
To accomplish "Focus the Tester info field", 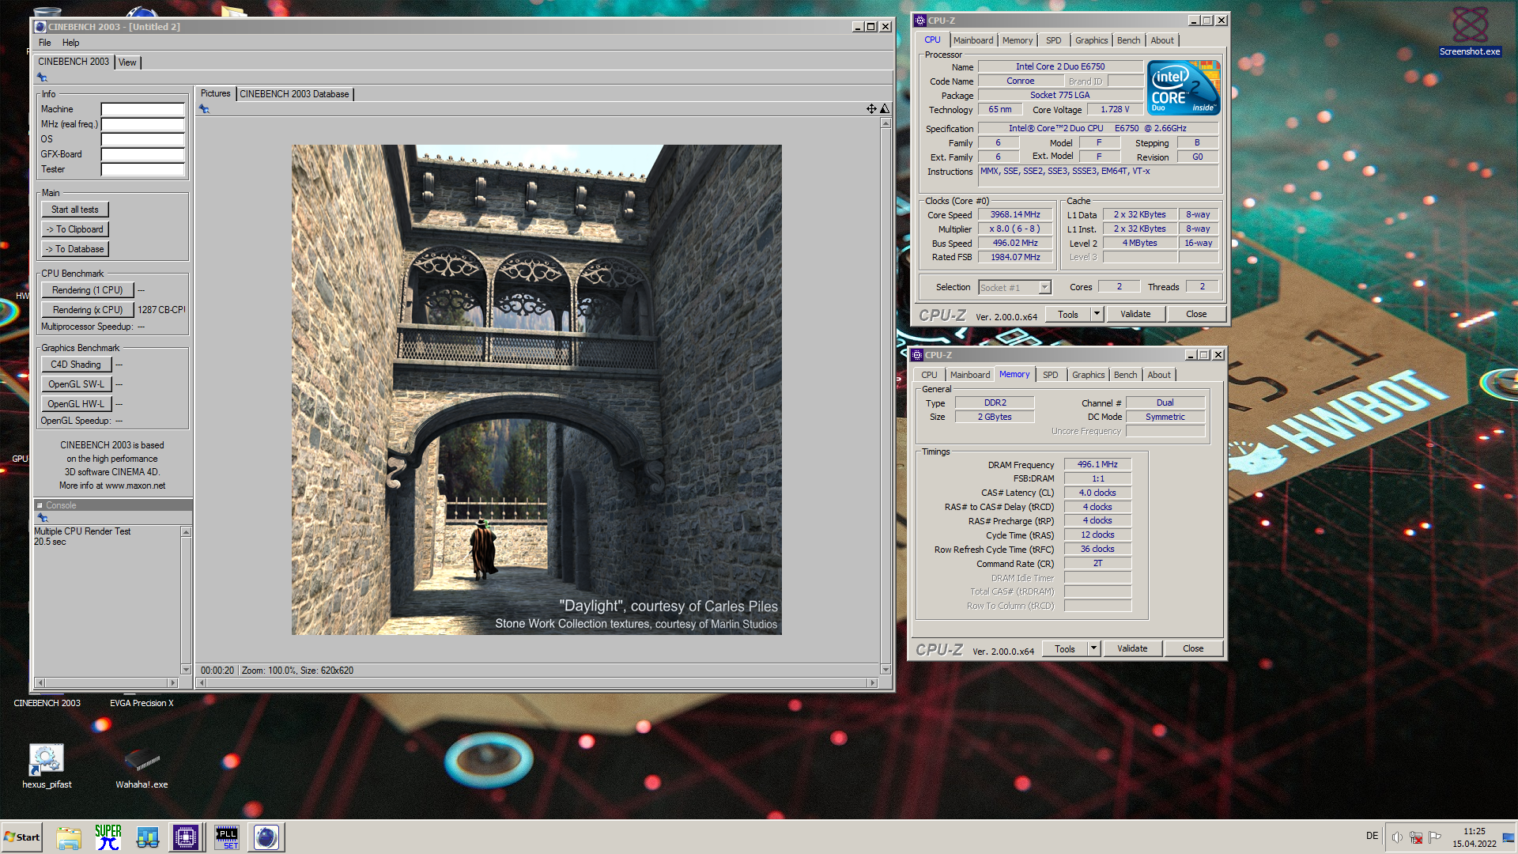I will click(142, 169).
